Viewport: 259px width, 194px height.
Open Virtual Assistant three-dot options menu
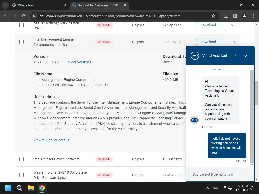pyautogui.click(x=235, y=56)
